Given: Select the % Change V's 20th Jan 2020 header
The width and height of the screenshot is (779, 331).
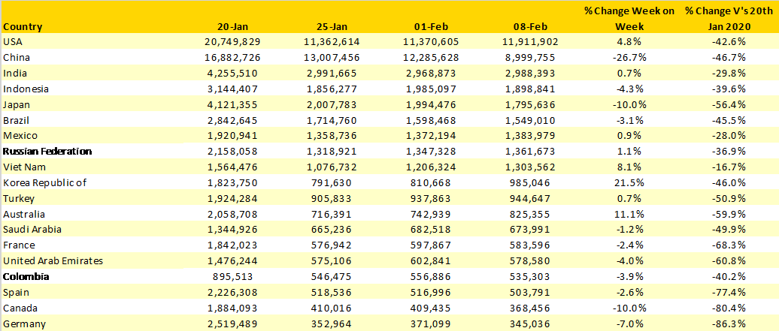Looking at the screenshot, I should pos(729,19).
